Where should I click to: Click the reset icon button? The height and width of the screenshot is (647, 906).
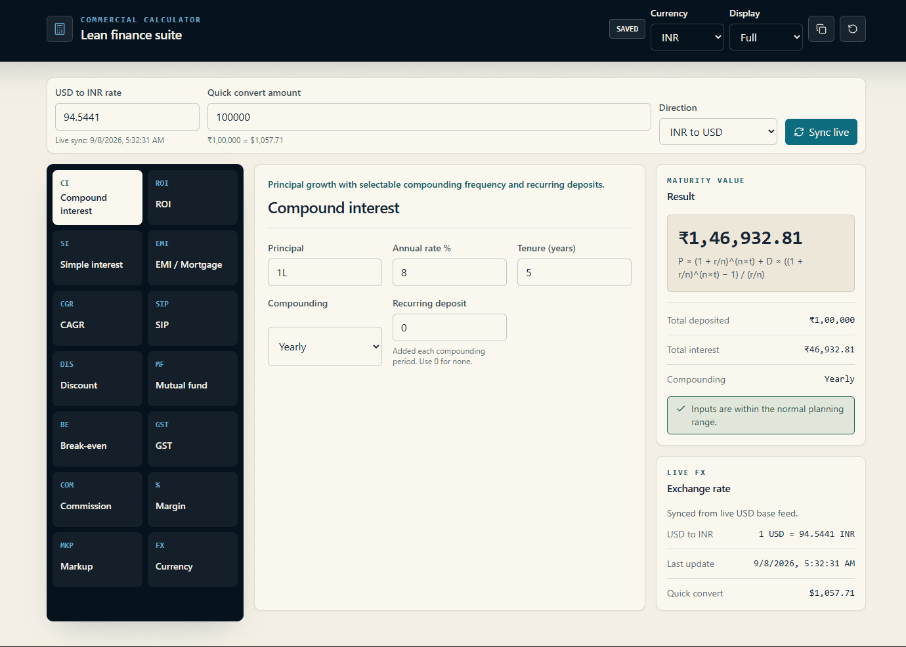853,29
